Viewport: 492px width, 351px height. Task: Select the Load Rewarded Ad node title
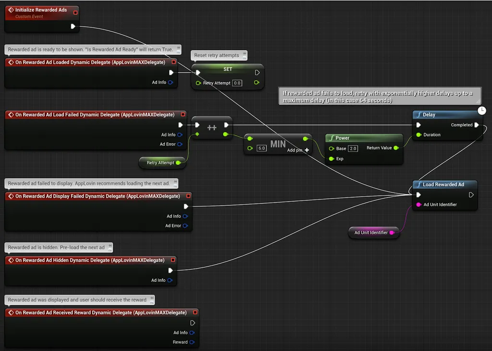point(443,185)
